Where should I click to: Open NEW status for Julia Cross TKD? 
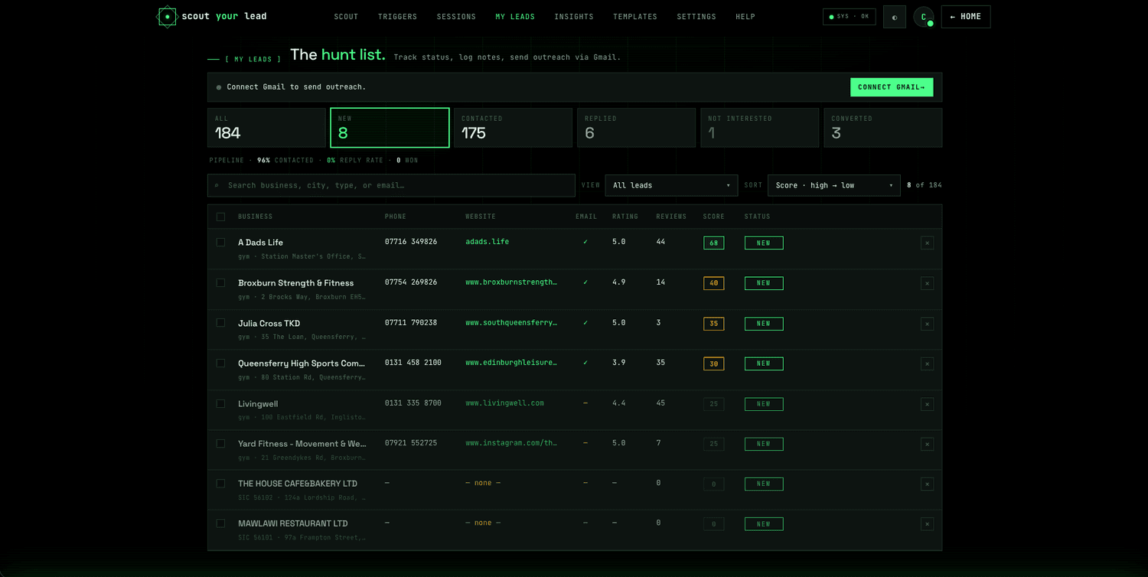point(763,324)
